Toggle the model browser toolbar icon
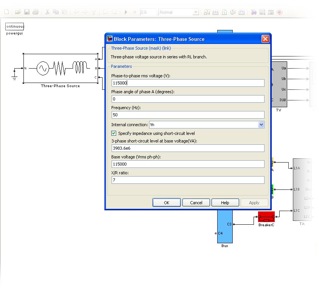 pyautogui.click(x=271, y=12)
